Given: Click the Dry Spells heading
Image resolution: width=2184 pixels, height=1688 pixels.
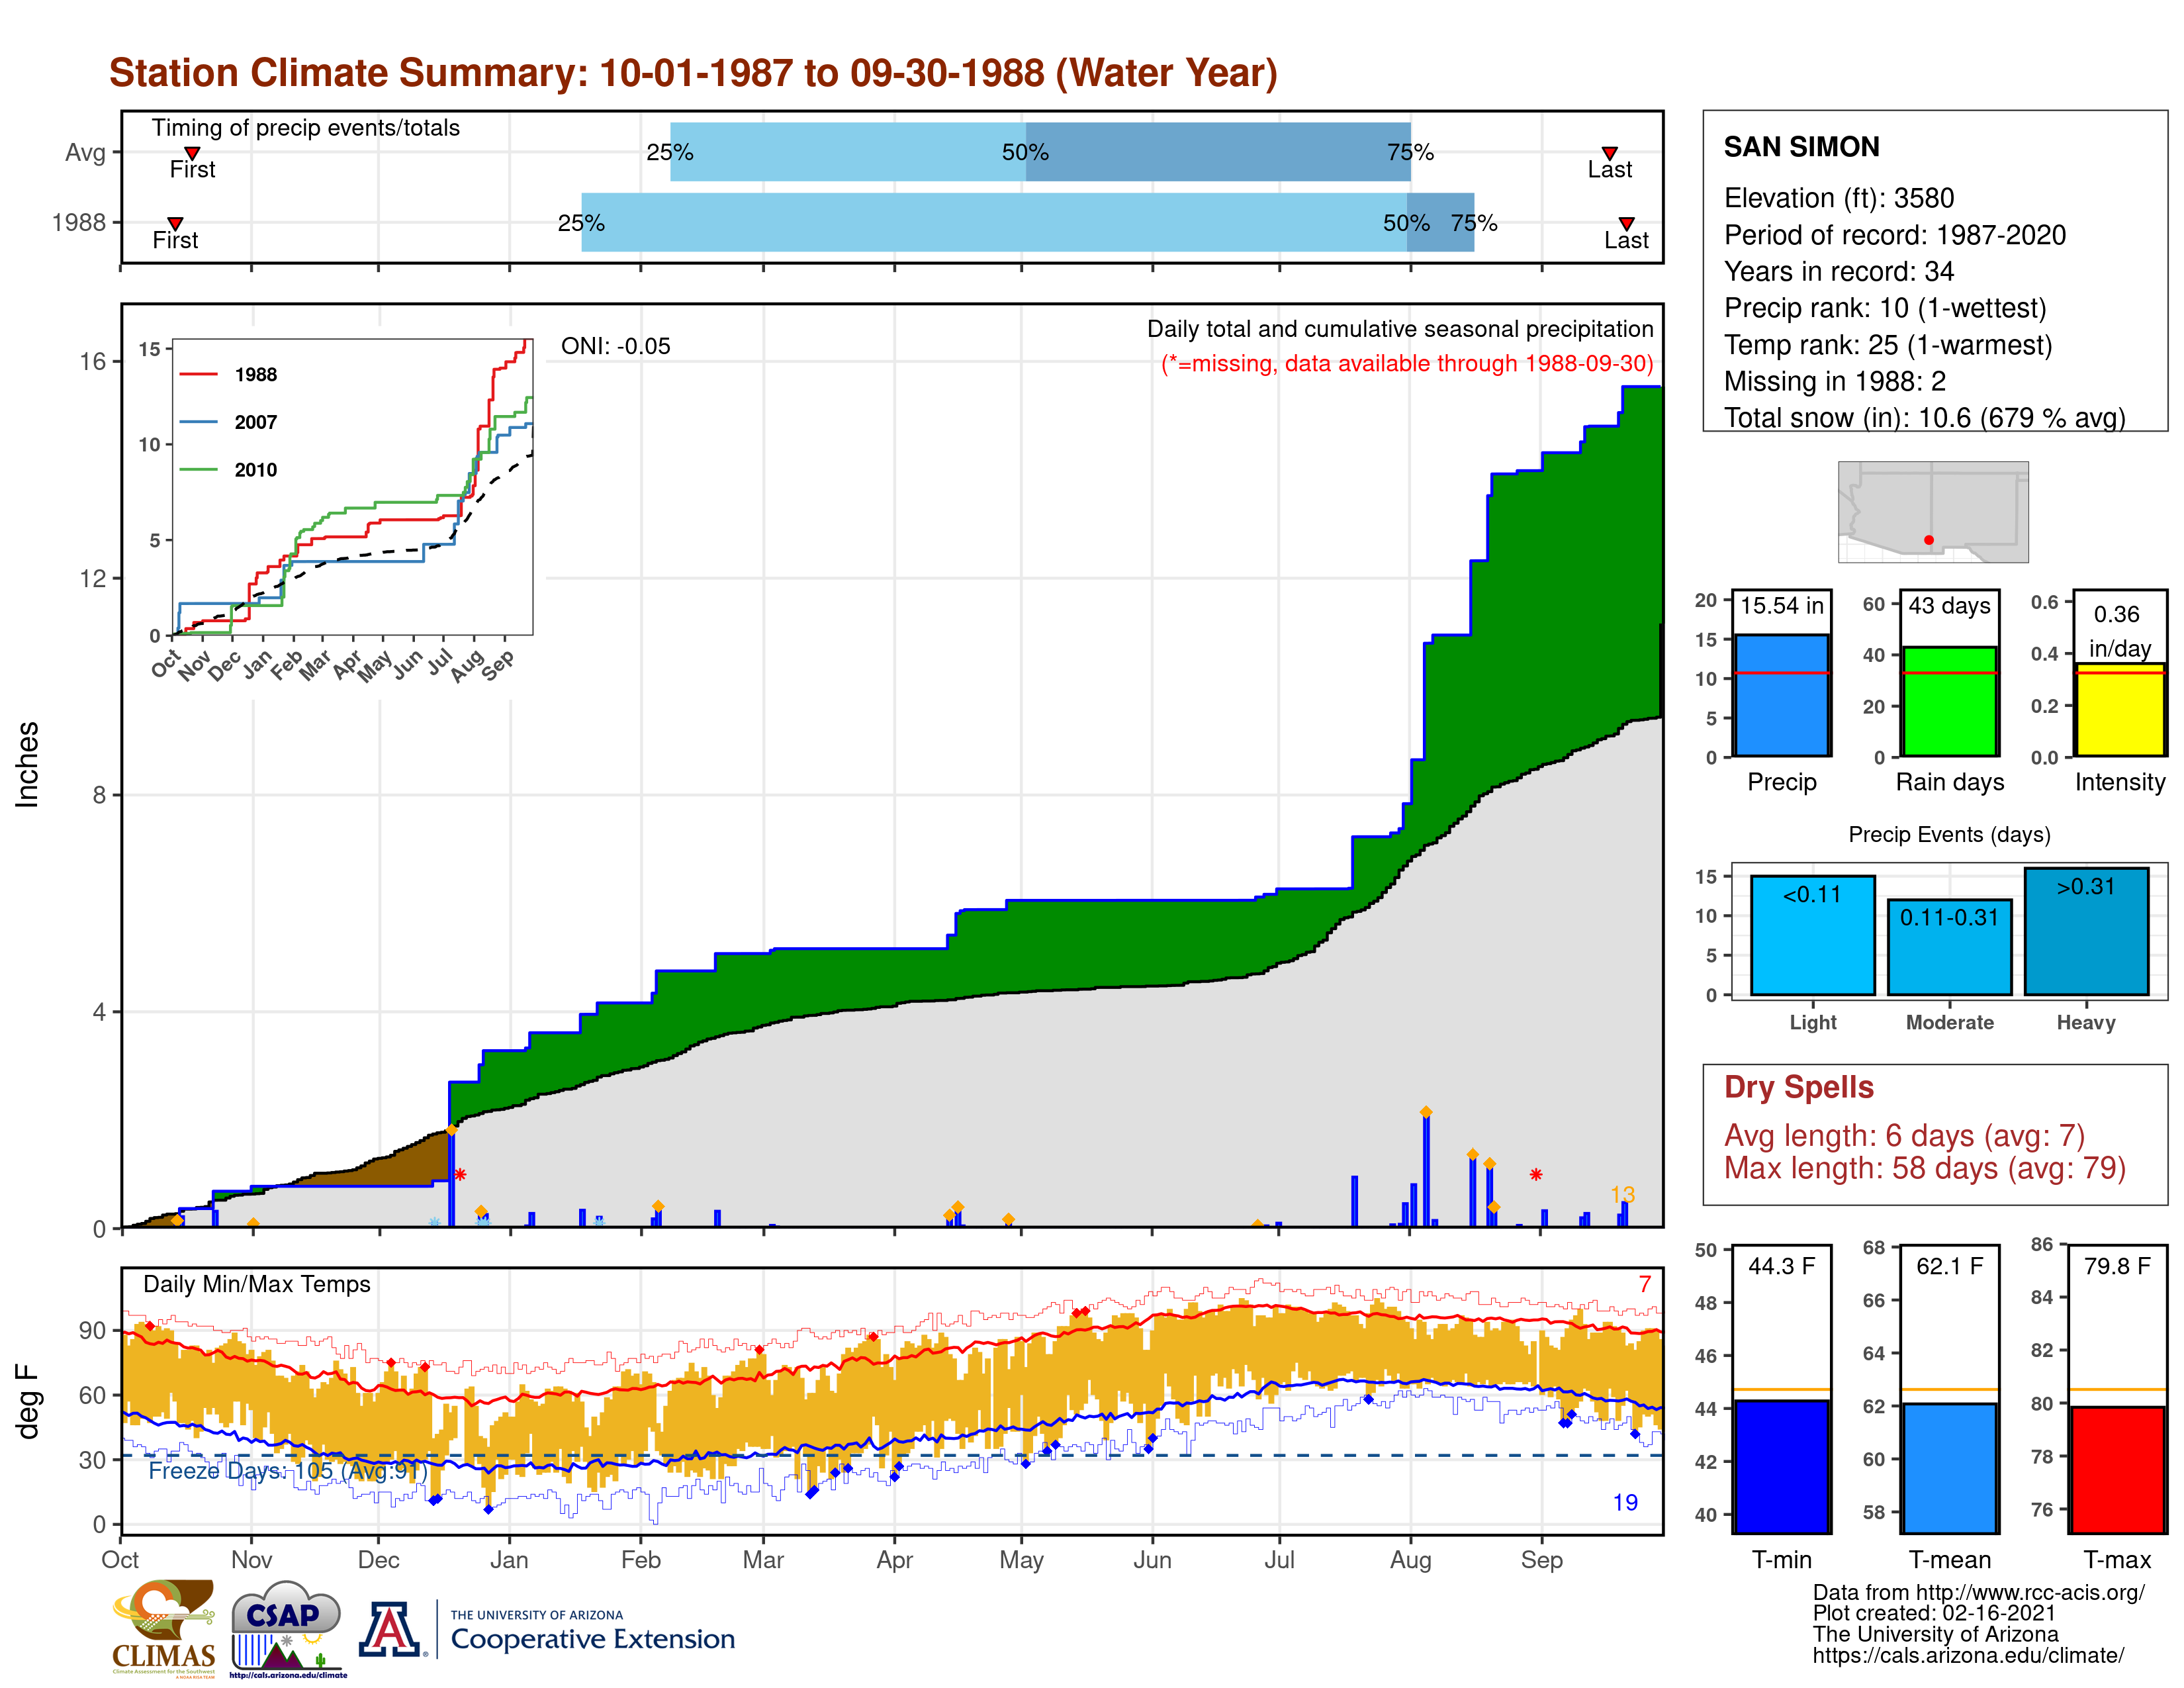Looking at the screenshot, I should pyautogui.click(x=1798, y=1087).
